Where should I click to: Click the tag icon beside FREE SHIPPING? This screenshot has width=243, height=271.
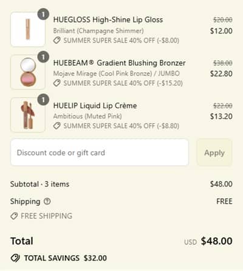[x=14, y=216]
